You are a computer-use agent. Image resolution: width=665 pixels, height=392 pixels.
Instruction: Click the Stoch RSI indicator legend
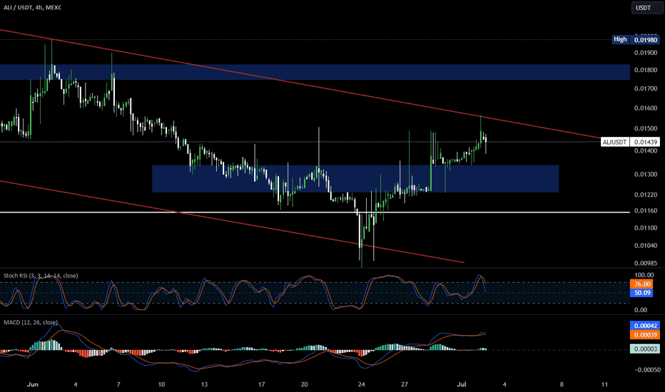[41, 275]
